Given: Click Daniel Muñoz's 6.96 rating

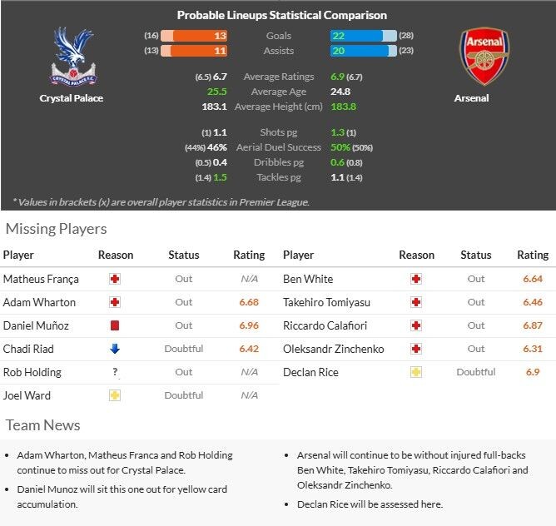Looking at the screenshot, I should tap(249, 325).
